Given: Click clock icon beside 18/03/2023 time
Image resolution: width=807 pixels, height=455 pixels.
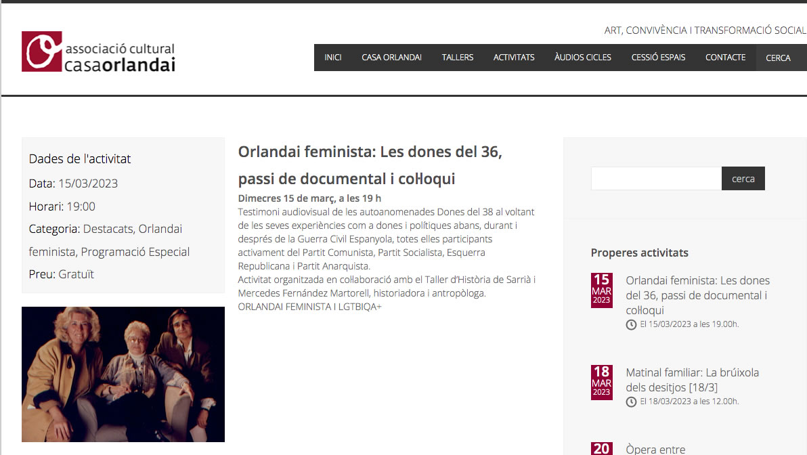Looking at the screenshot, I should [x=632, y=402].
